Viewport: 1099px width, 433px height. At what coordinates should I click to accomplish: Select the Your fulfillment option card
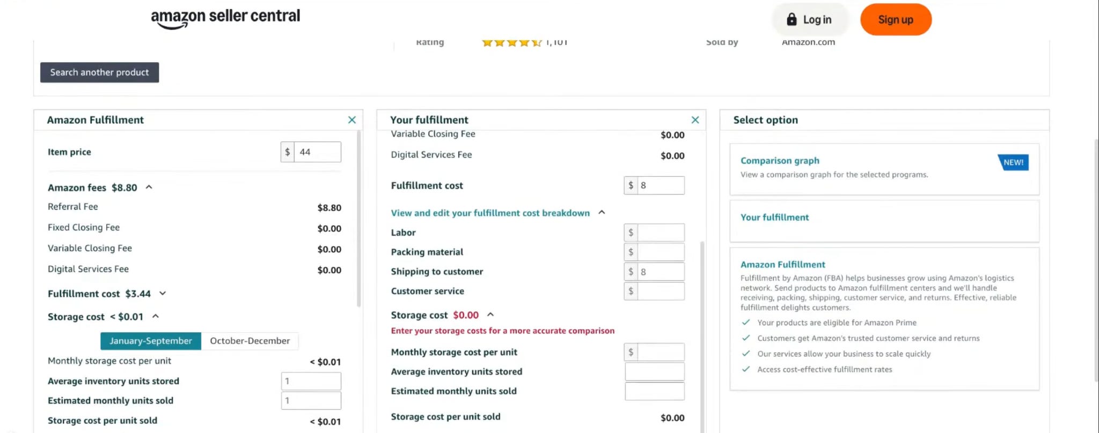point(884,221)
